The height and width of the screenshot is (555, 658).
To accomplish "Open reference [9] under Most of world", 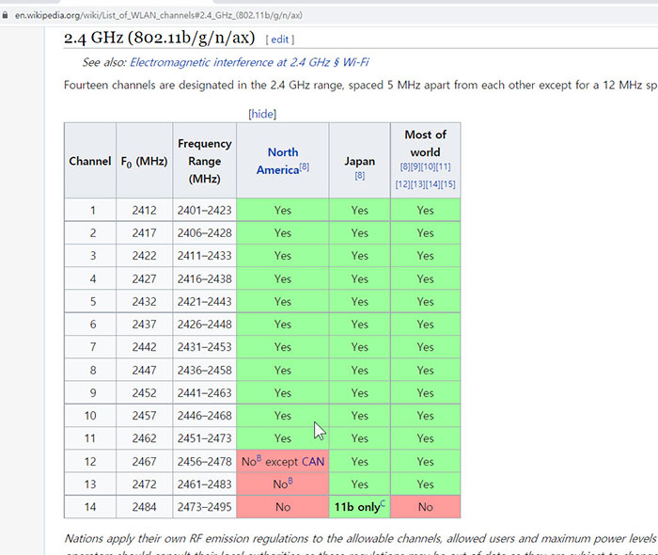I will (x=415, y=166).
